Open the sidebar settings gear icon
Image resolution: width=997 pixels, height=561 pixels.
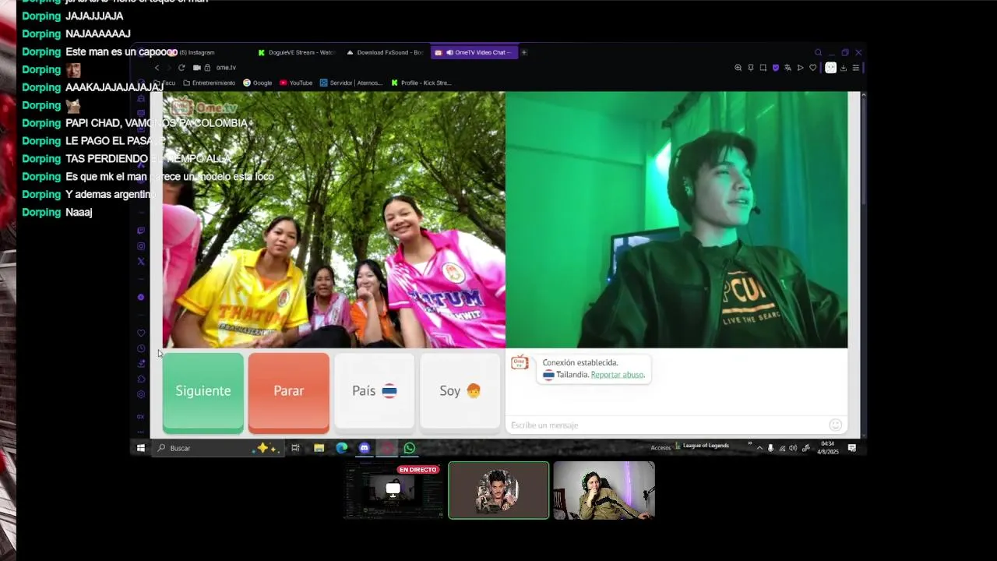click(x=141, y=394)
